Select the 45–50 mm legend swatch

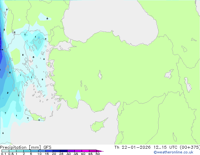(x=93, y=151)
